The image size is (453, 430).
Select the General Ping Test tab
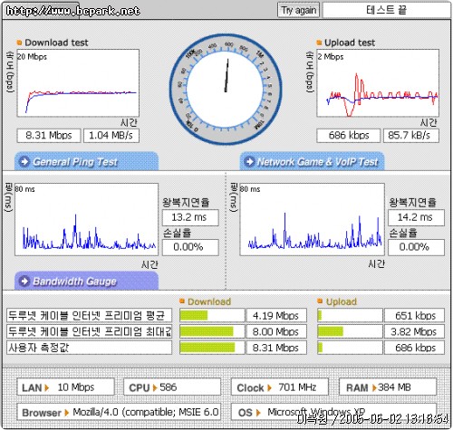[x=86, y=161]
